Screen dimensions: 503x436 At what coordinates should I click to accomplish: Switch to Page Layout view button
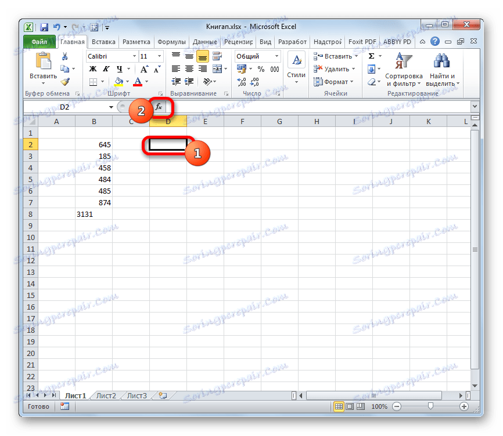(350, 406)
